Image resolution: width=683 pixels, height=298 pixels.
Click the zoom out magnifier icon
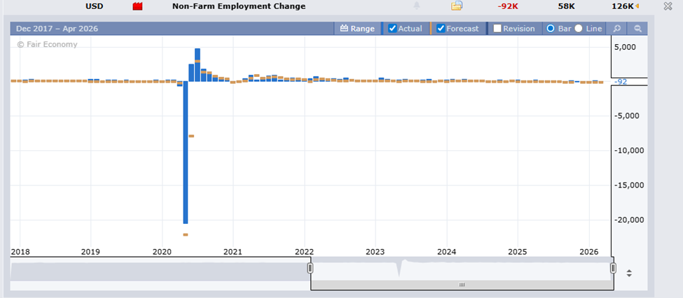637,29
